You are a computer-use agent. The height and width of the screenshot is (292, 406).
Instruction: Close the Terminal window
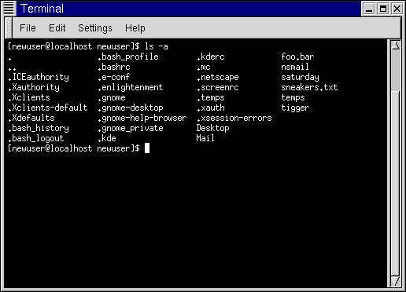pyautogui.click(x=397, y=9)
